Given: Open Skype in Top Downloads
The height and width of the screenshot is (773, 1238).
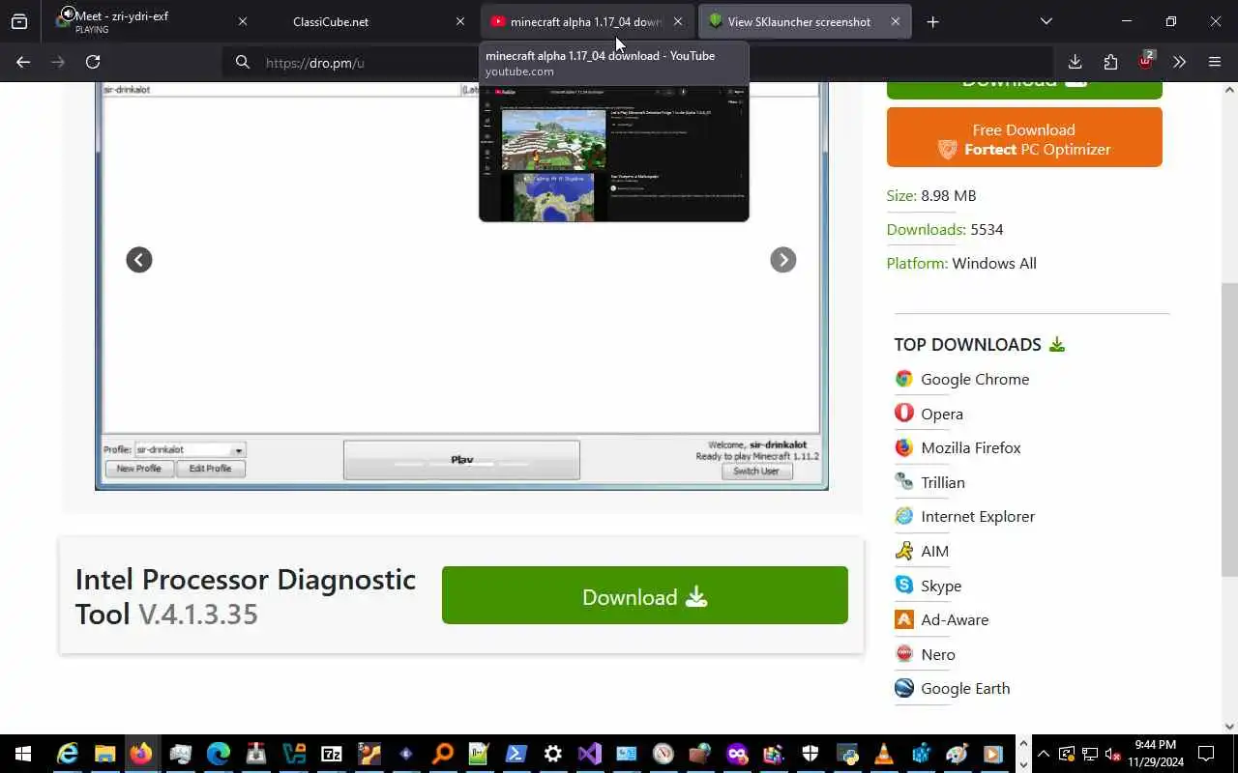Looking at the screenshot, I should pyautogui.click(x=941, y=586).
